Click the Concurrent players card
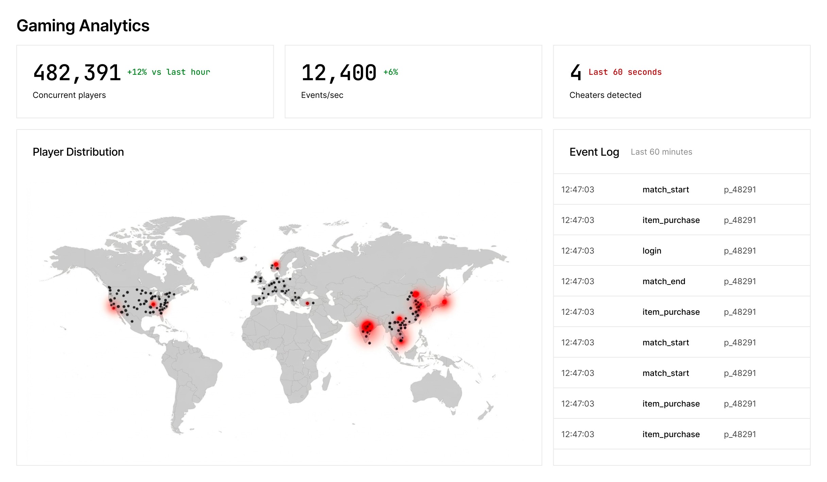This screenshot has height=482, width=827. pos(145,82)
